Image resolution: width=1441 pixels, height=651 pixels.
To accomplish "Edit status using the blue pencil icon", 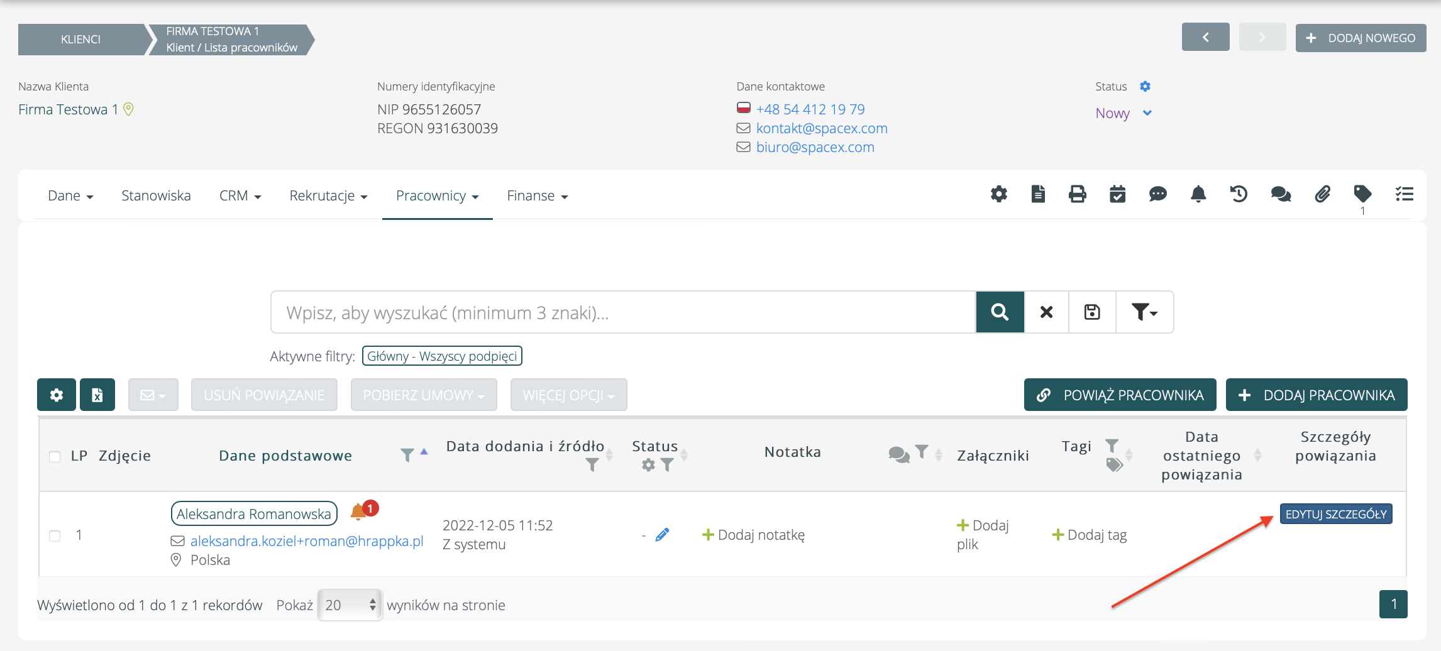I will coord(662,535).
